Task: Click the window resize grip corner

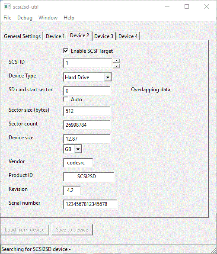Action: 214,251
